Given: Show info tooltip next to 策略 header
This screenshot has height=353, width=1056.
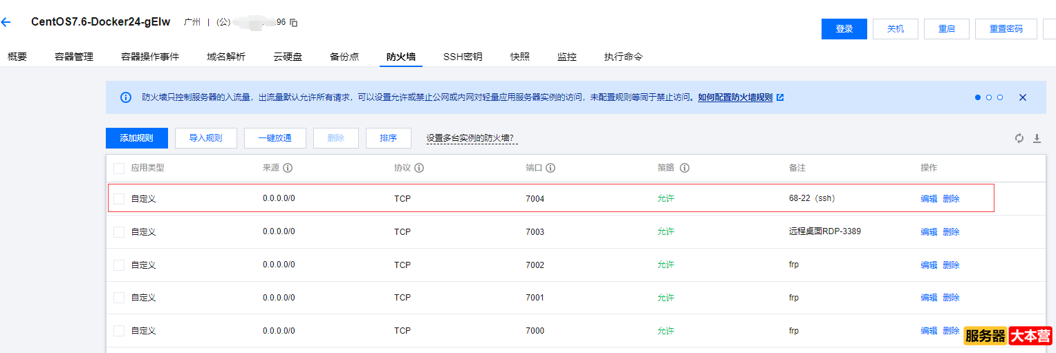Looking at the screenshot, I should 685,168.
